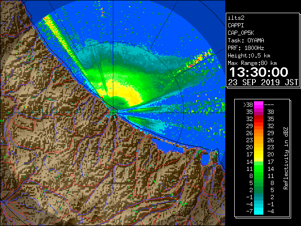Click the 'CAP_OP5K' text
This screenshot has width=301, height=226.
pos(241,33)
